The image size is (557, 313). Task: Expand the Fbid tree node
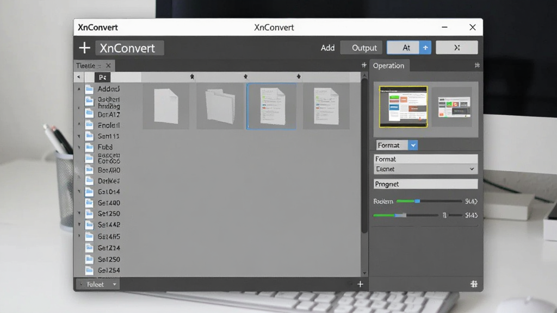point(79,147)
